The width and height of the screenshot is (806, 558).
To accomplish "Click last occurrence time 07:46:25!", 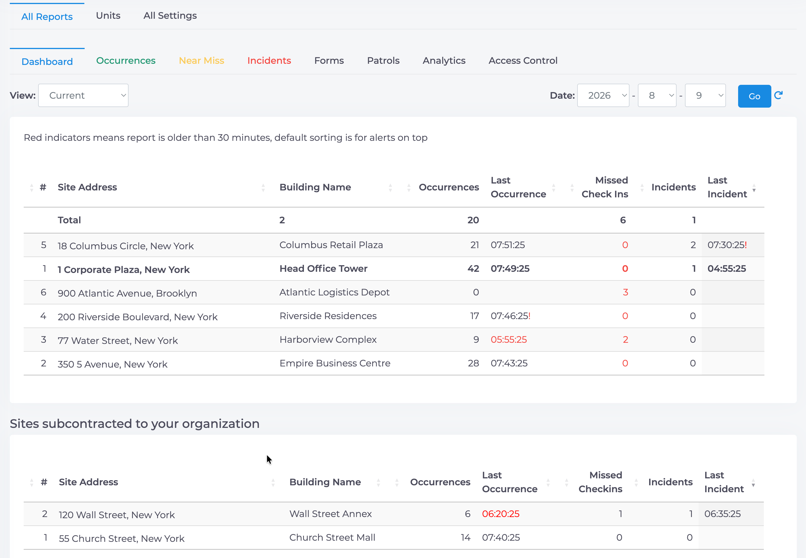I will coord(510,316).
